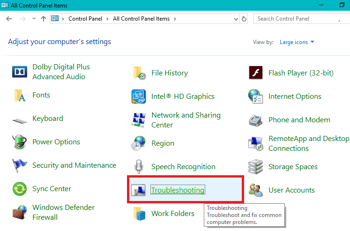Click the Network and Sharing Center icon

[139, 120]
